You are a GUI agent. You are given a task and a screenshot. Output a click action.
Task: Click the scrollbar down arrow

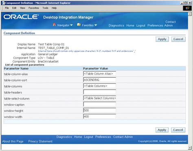pos(190,148)
